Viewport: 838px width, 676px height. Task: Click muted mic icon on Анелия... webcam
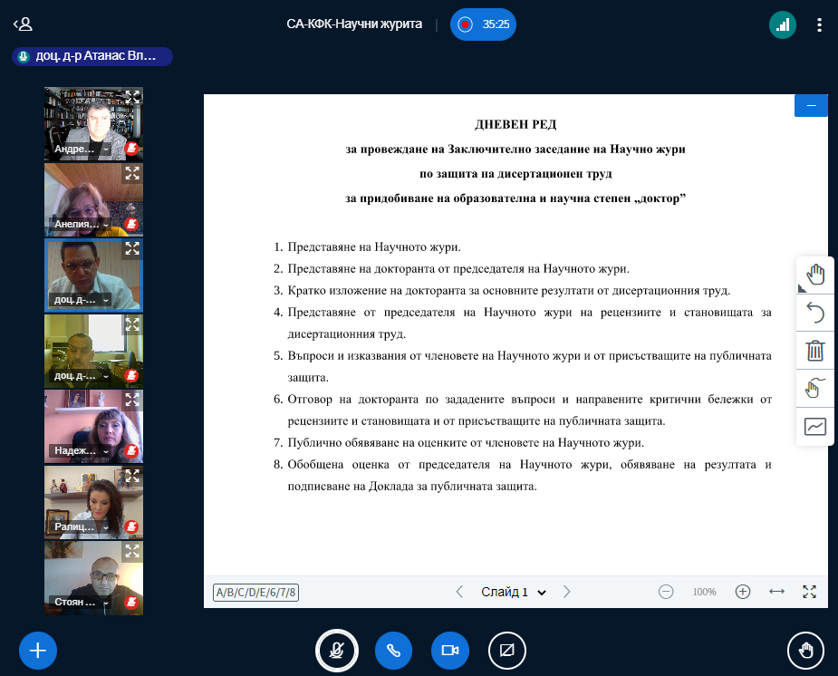click(131, 224)
